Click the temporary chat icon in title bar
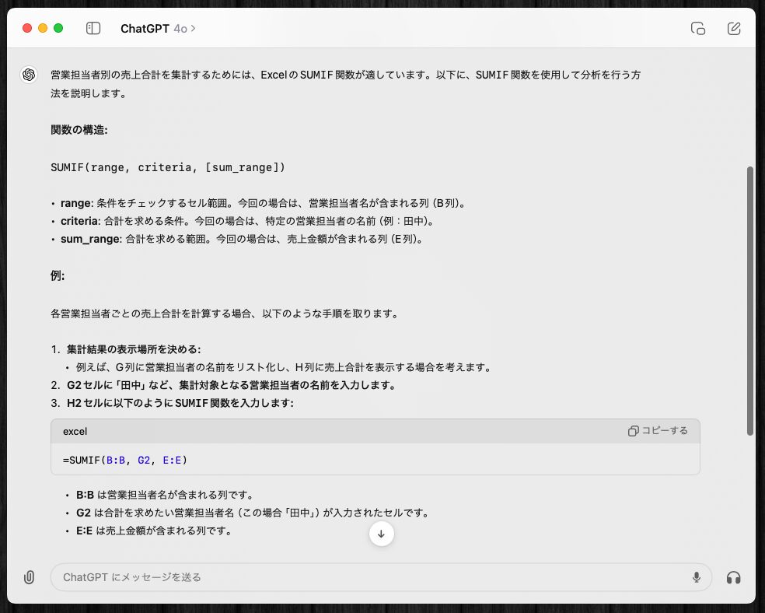Image resolution: width=765 pixels, height=613 pixels. (697, 29)
